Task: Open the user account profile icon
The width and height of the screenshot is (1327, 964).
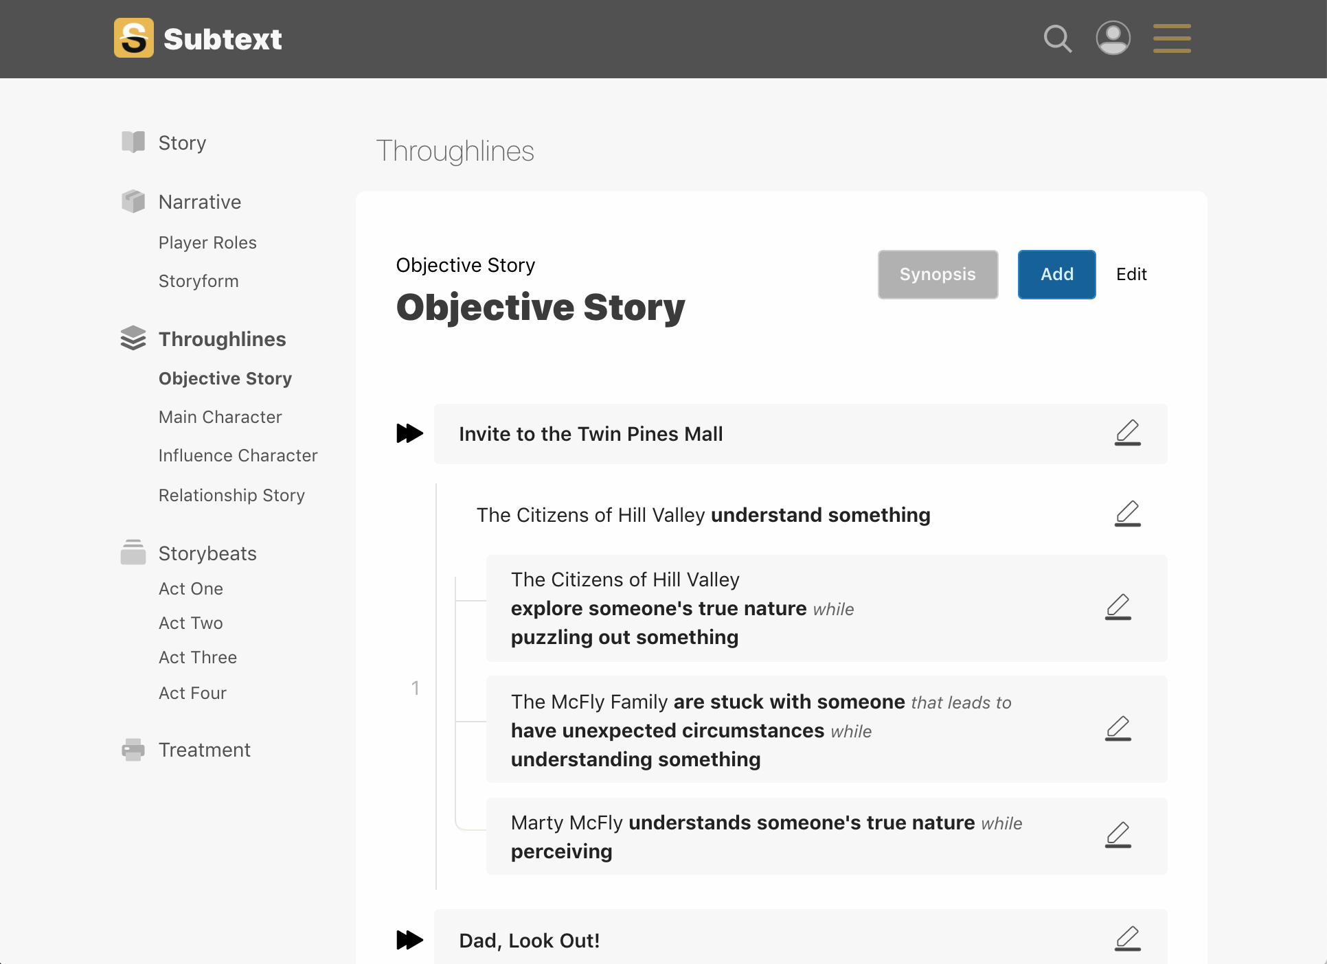Action: tap(1113, 38)
